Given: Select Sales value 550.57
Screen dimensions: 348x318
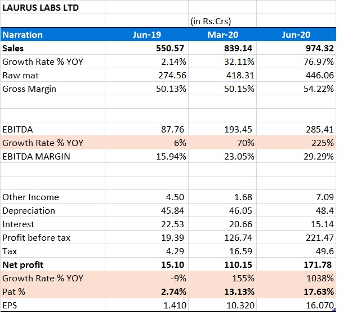Looking at the screenshot, I should [147, 48].
